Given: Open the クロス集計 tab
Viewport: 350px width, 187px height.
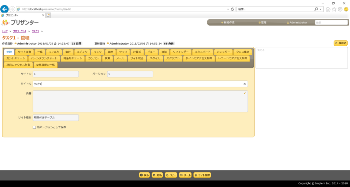Looking at the screenshot, I should click(243, 52).
